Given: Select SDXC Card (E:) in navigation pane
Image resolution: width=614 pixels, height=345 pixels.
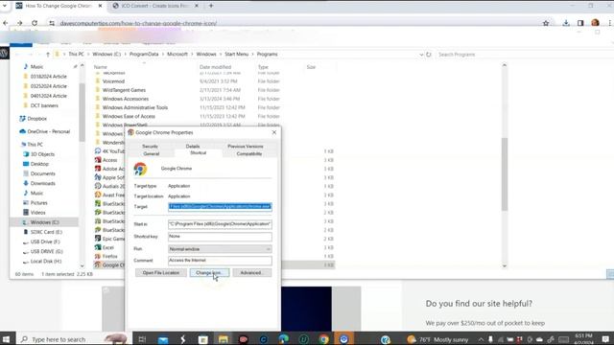Looking at the screenshot, I should (x=46, y=232).
